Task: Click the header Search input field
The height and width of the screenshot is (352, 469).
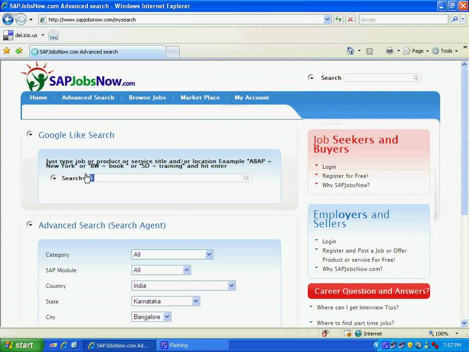Action: point(379,78)
